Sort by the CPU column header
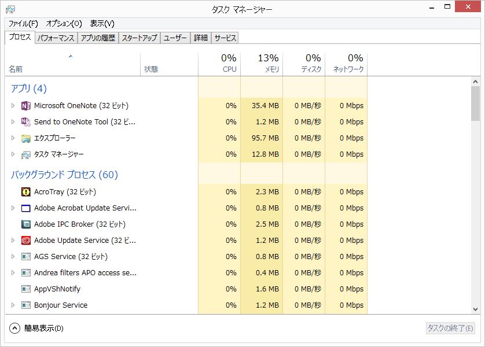Image resolution: width=485 pixels, height=347 pixels. [x=219, y=64]
